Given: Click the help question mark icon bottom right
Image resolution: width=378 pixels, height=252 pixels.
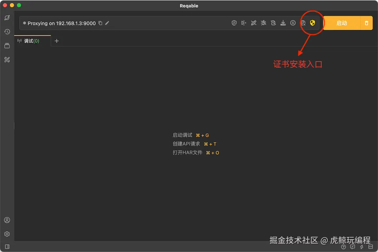Looking at the screenshot, I should pos(343,247).
